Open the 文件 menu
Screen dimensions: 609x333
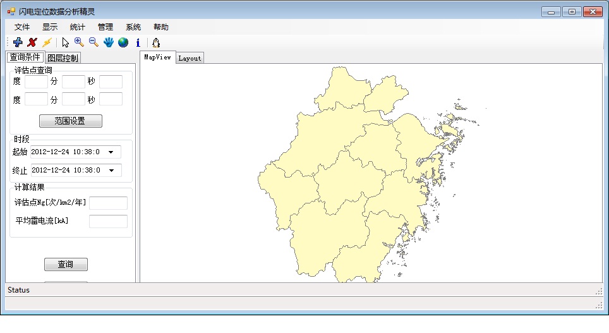(22, 27)
